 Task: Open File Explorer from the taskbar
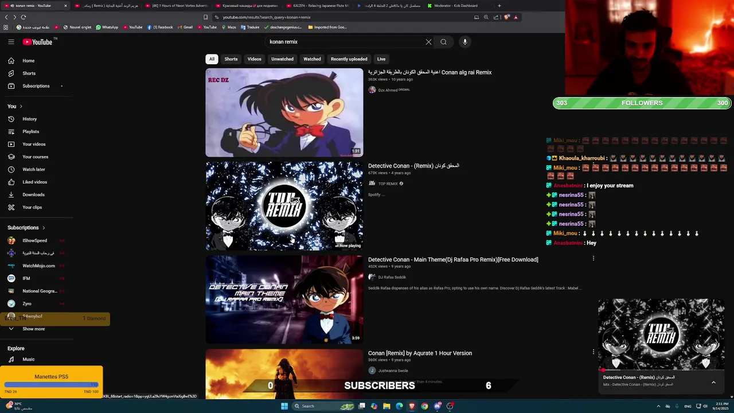point(386,406)
